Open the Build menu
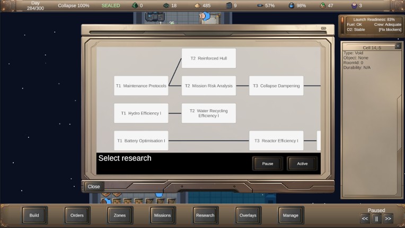 (x=34, y=215)
